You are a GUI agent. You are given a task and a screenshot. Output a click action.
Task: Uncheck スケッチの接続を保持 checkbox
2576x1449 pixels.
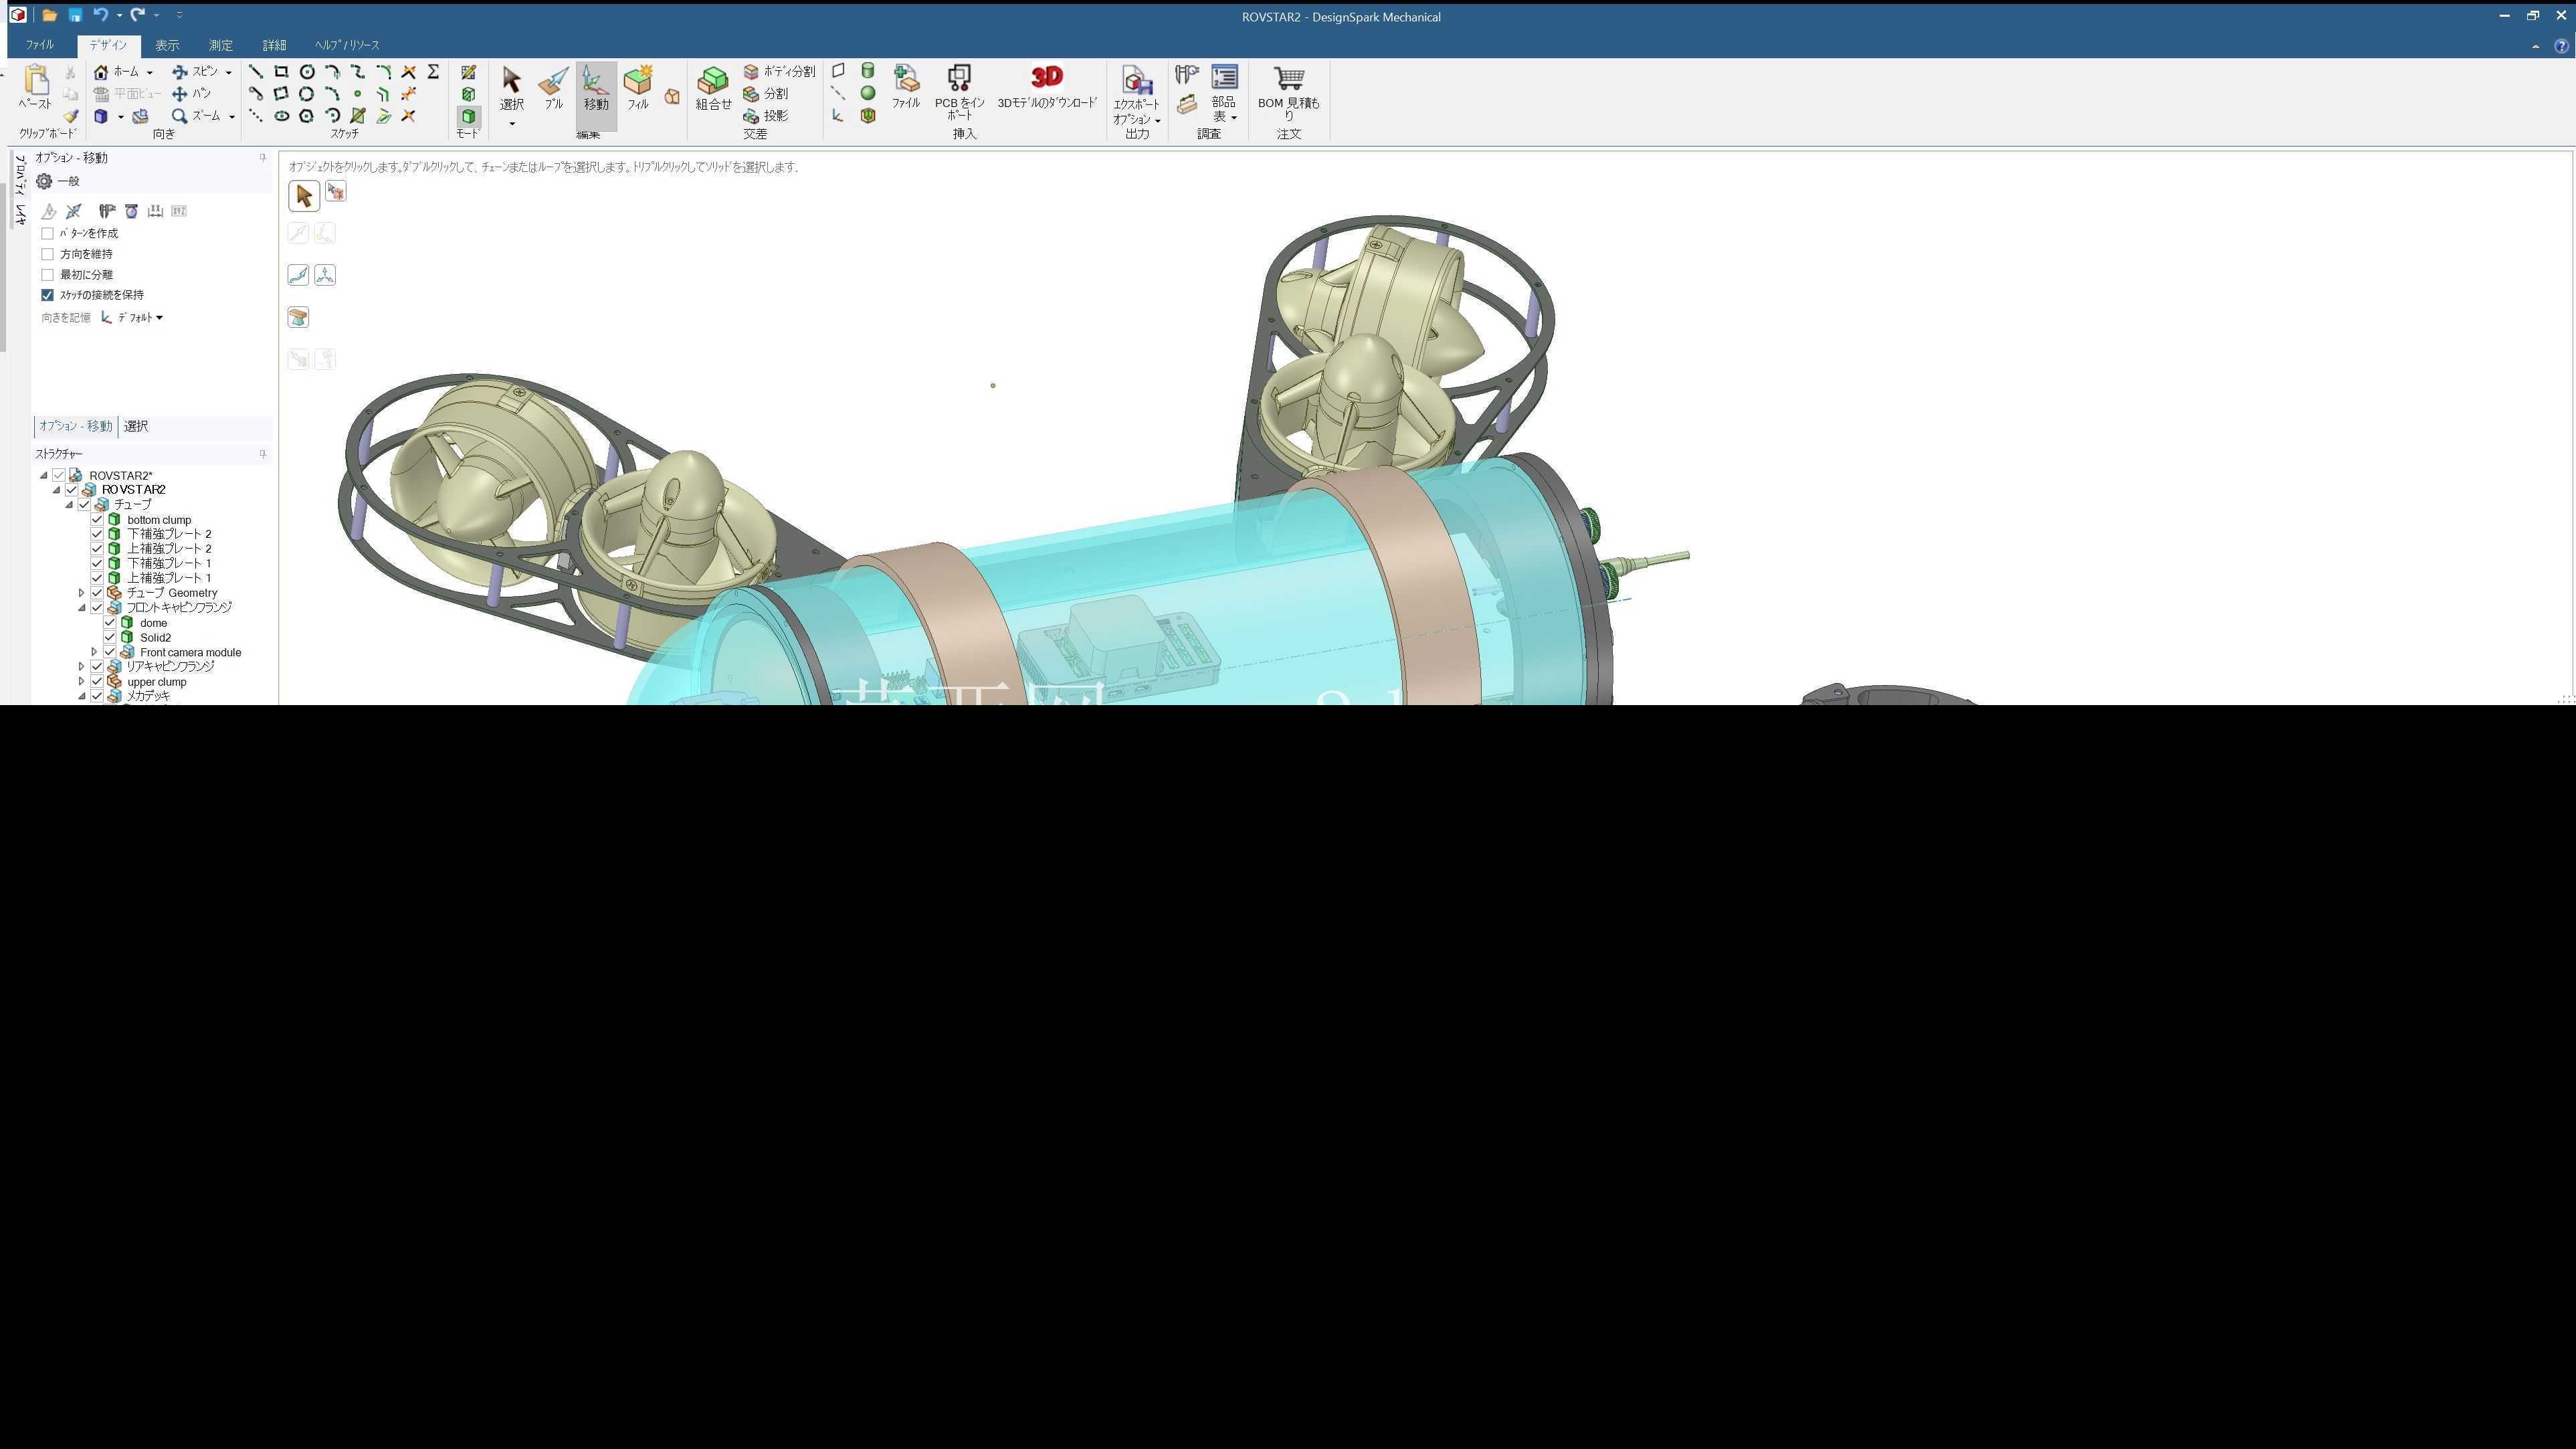coord(47,295)
